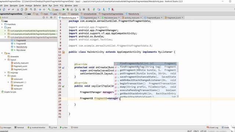Image resolution: width=235 pixels, height=132 pixels.
Task: Select MainActivity in project tree
Action: pyautogui.click(x=22, y=47)
